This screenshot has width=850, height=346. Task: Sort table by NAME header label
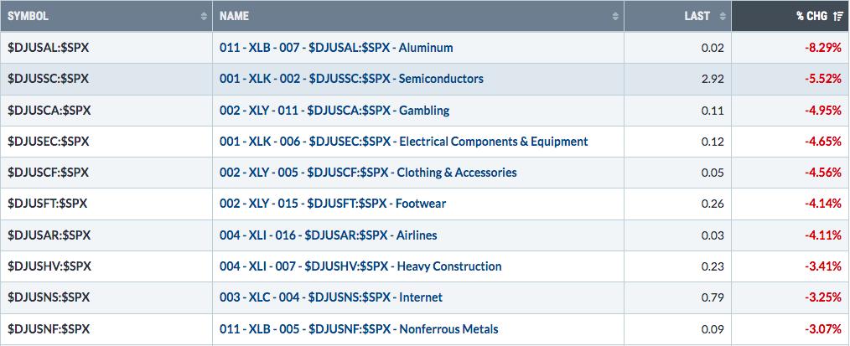[234, 16]
